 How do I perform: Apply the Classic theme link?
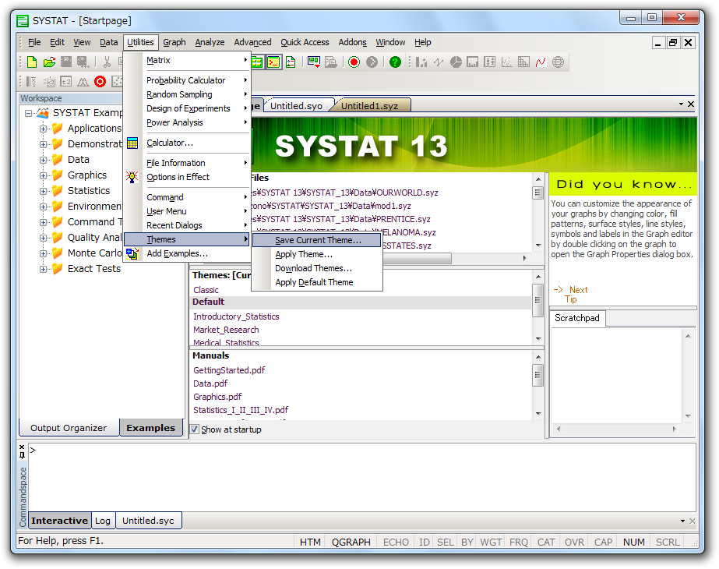pos(206,290)
